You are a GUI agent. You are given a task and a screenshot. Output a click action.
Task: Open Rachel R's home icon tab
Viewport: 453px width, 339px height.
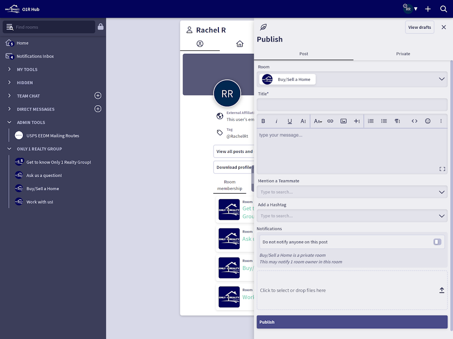tap(240, 44)
